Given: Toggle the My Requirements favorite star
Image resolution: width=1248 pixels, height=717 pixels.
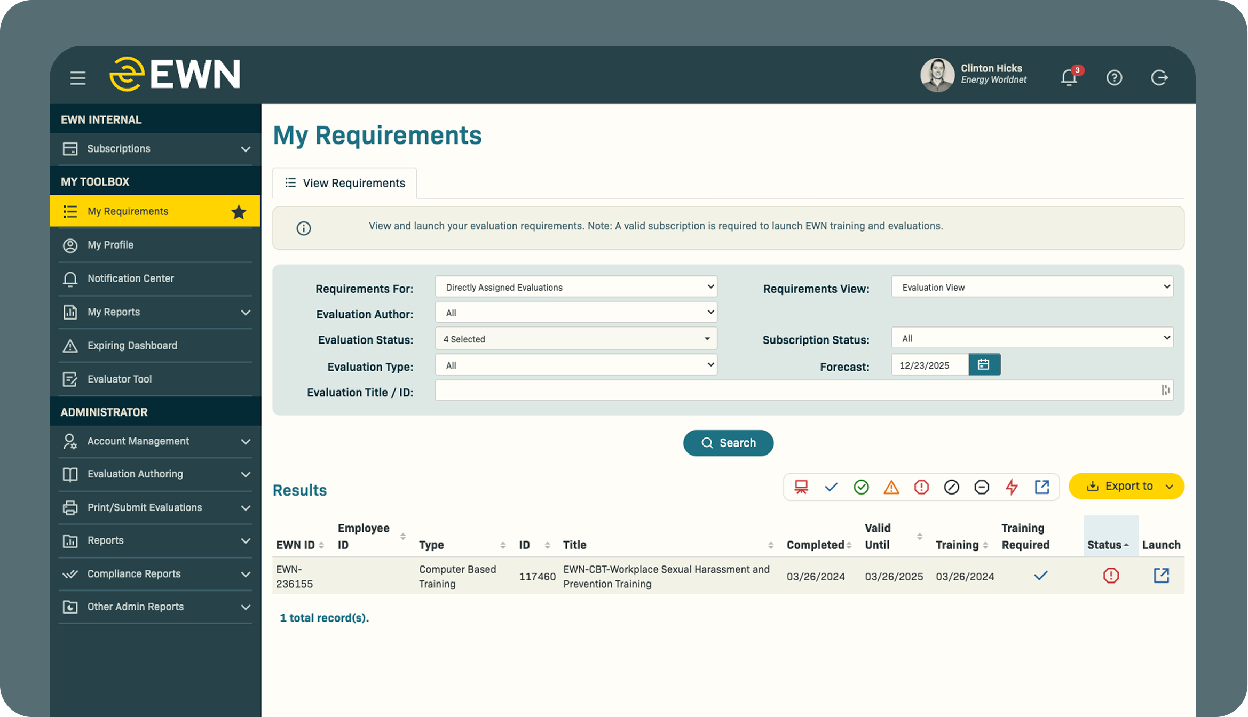Looking at the screenshot, I should [x=239, y=212].
